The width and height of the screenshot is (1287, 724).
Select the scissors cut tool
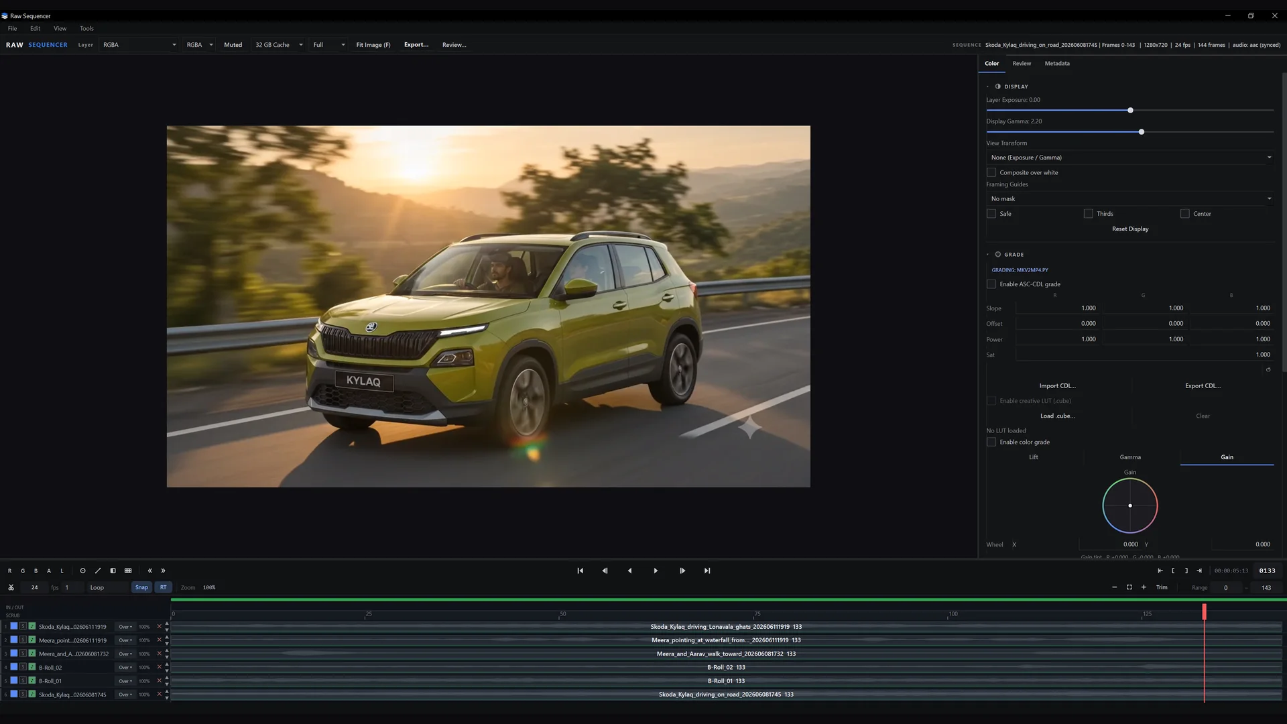pos(11,587)
